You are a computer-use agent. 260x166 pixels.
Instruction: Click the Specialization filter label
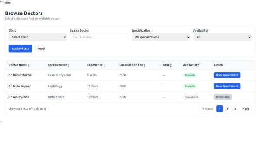141,30
